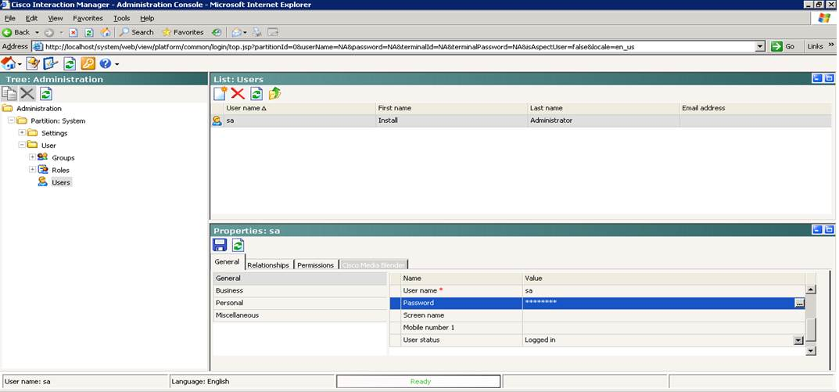Viewport: 839px width, 392px height.
Task: Collapse the User folder node
Action: click(x=22, y=145)
